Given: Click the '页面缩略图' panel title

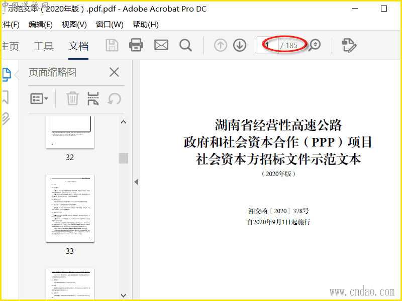Looking at the screenshot, I should 53,72.
